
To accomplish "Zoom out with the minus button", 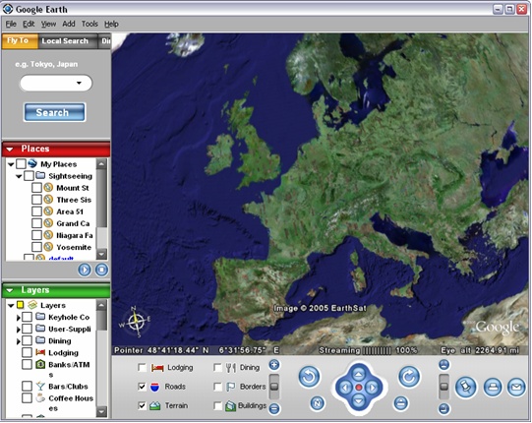I will coord(274,408).
